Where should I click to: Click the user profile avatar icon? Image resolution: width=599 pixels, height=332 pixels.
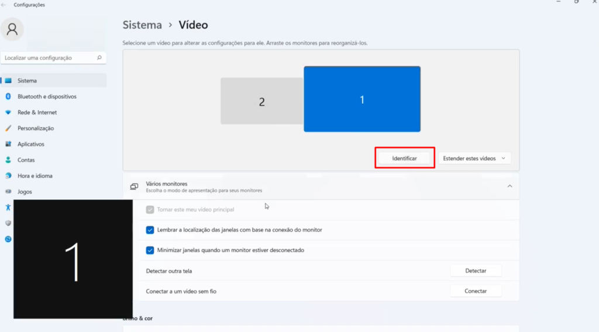pos(12,29)
